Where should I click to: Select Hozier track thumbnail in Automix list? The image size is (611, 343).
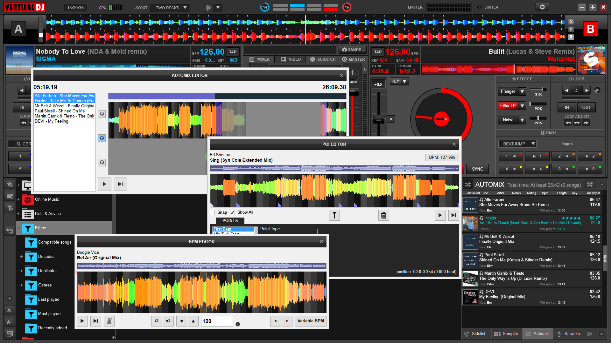coord(470,224)
